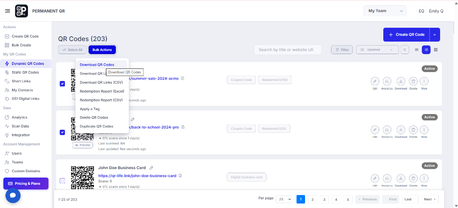Open Custom Domains in sidebar

(25, 171)
